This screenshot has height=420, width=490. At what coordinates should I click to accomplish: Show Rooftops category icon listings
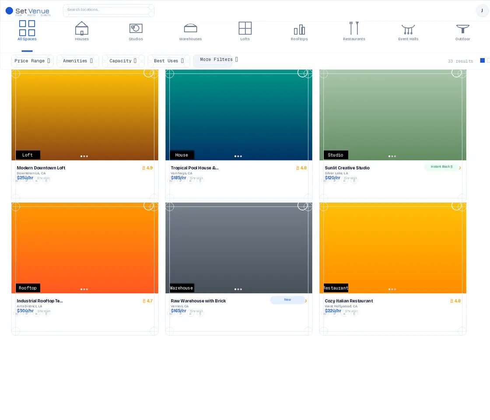click(299, 29)
